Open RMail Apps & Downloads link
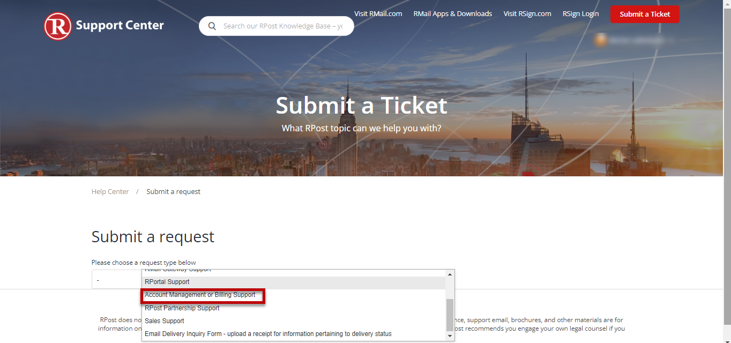731x343 pixels. click(x=453, y=14)
